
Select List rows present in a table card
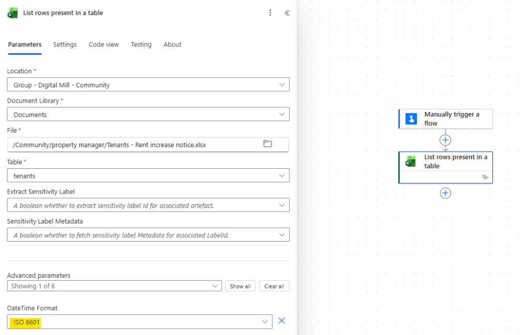[445, 167]
